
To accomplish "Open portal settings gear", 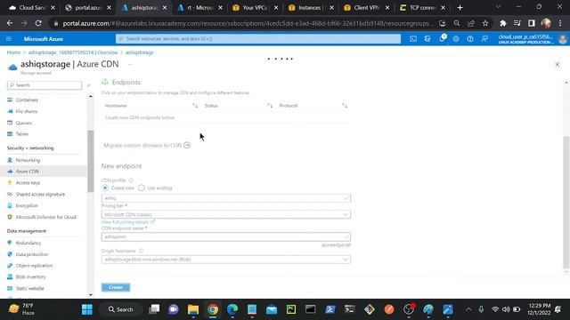I will click(456, 39).
